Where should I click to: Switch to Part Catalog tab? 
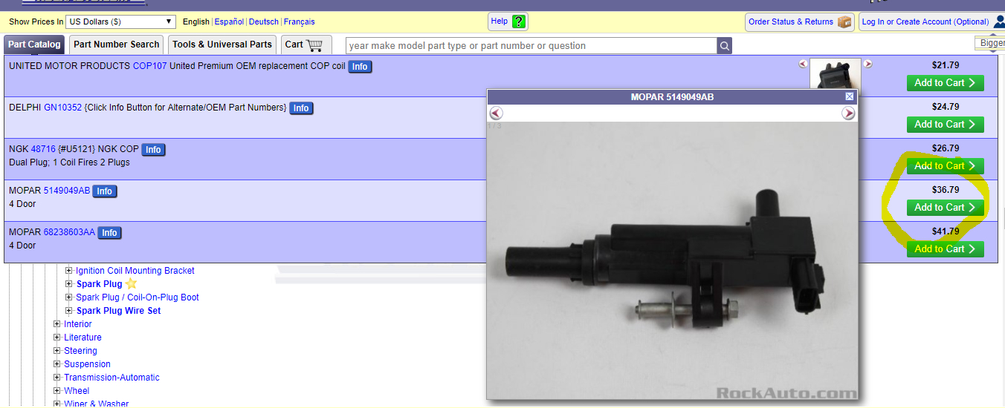(x=34, y=45)
